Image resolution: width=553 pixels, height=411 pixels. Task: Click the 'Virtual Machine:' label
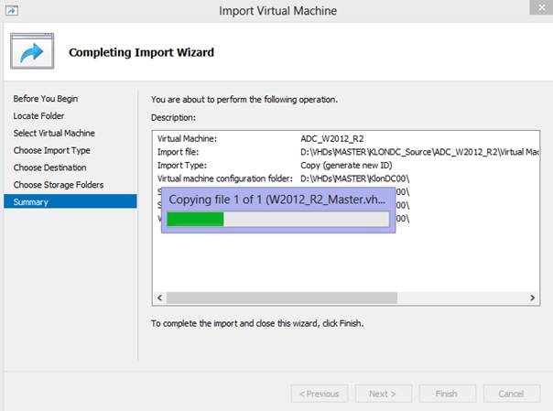coord(187,139)
